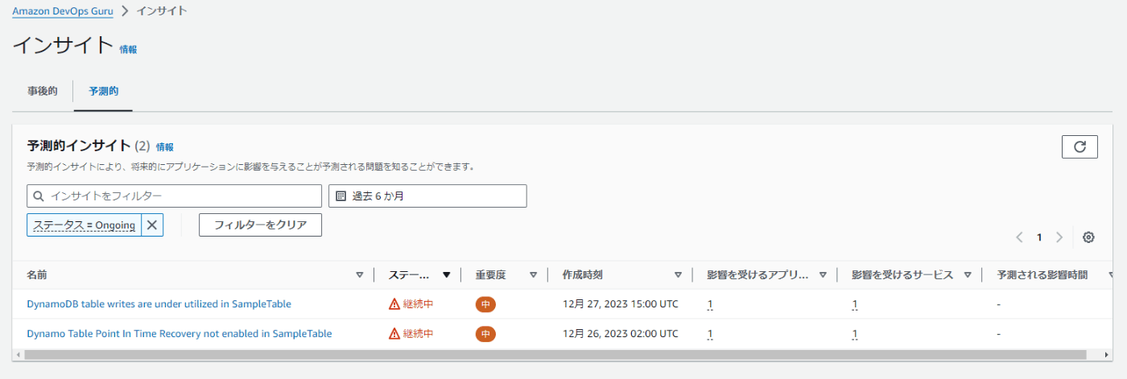Click affected applications count for under utilized row
Image resolution: width=1127 pixels, height=379 pixels.
tap(710, 304)
